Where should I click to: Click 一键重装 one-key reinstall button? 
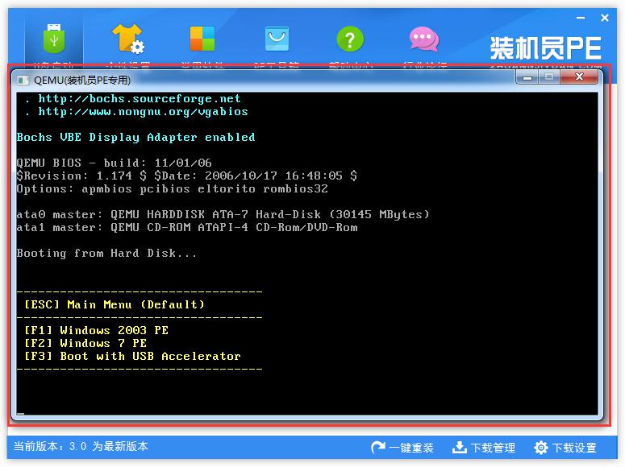coord(402,448)
